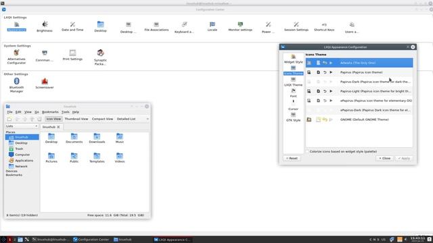Select LXQt Theme in Appearance sidebar
The image size is (433, 243).
(x=293, y=82)
